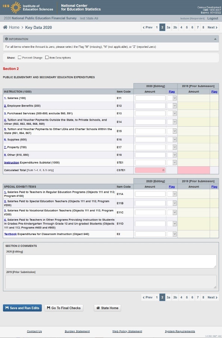Image resolution: width=222 pixels, height=338 pixels.
Task: Click the Property E17 amount field
Action: [150, 147]
